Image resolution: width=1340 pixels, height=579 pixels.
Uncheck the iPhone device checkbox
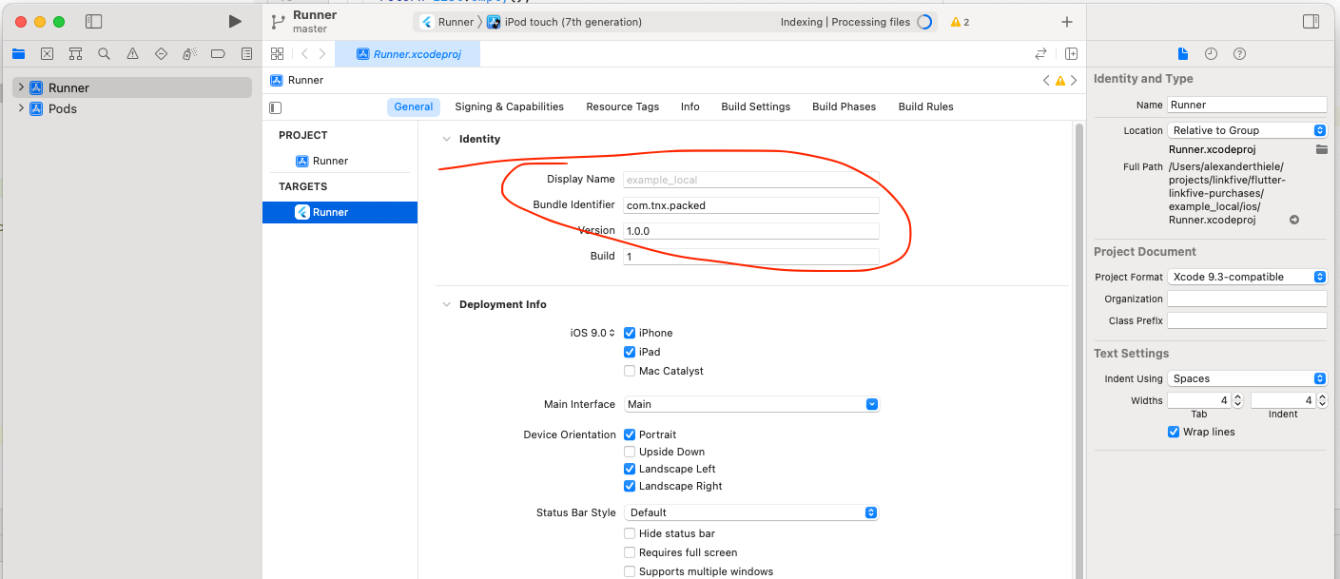(630, 333)
